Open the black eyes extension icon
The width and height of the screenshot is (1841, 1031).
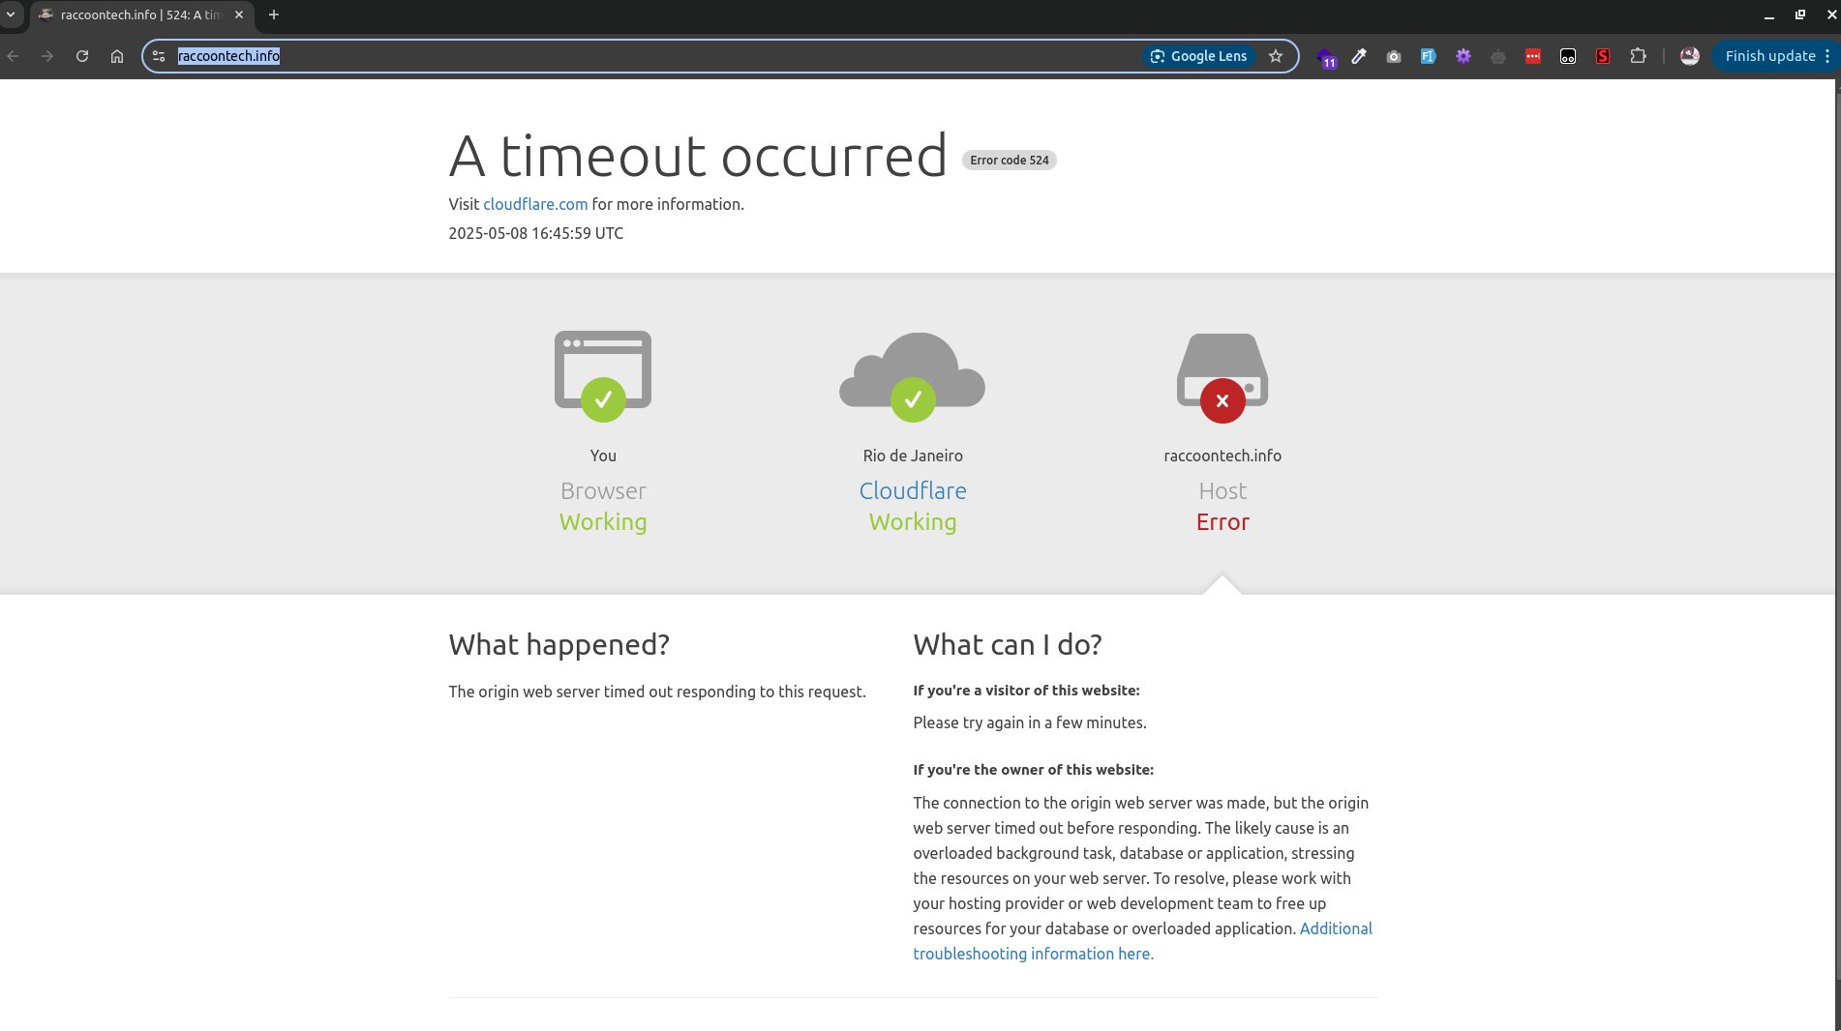(1568, 56)
